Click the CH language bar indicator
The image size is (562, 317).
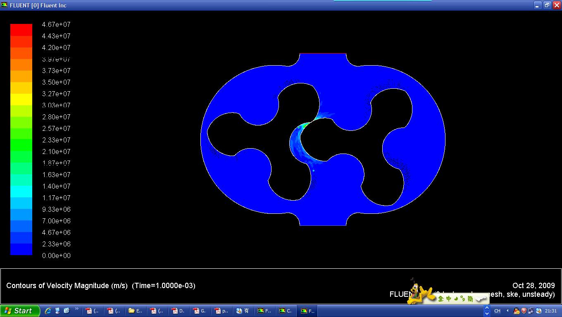[497, 311]
